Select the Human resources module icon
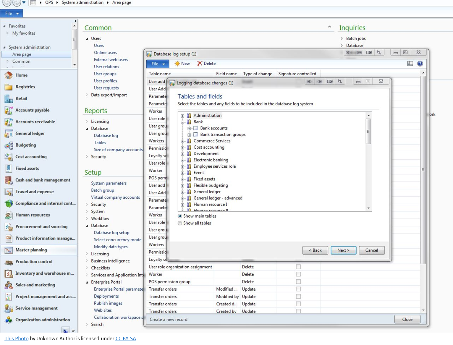Viewport: 453px width, 345px height. (9, 215)
